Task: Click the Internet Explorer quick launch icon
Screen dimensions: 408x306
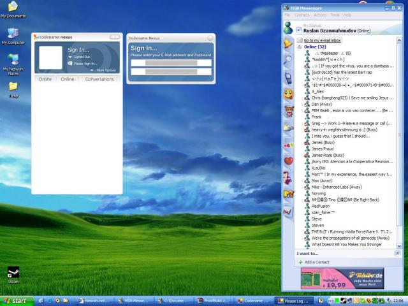Action: tap(49, 301)
